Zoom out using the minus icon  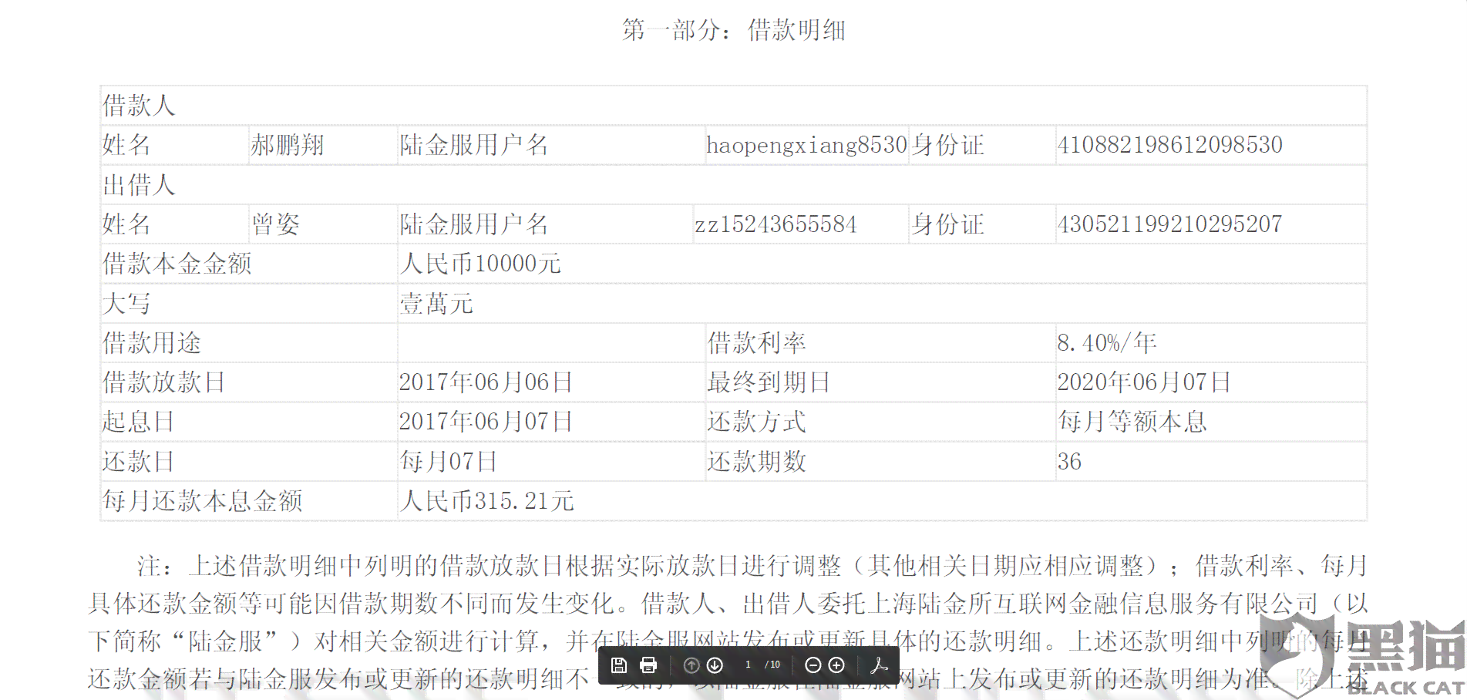click(813, 665)
